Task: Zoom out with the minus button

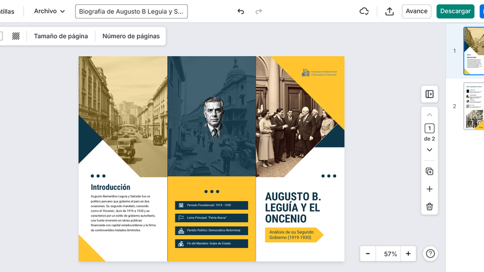Action: point(368,254)
